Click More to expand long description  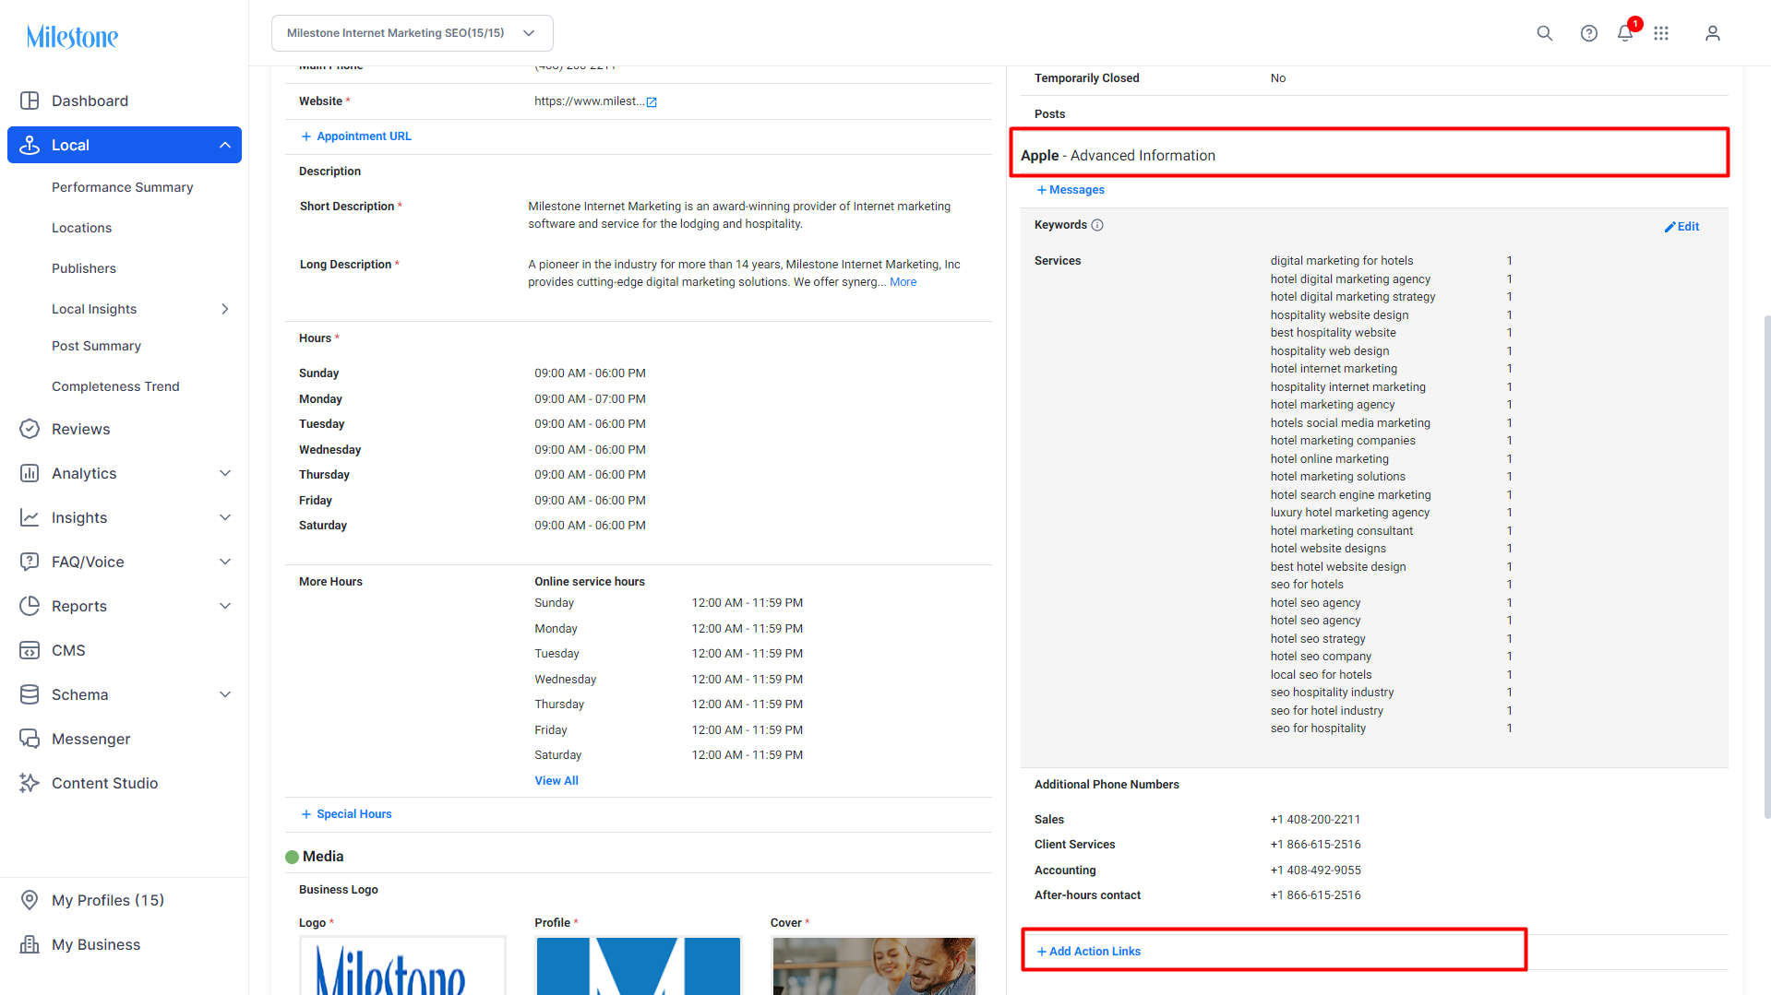click(x=903, y=282)
